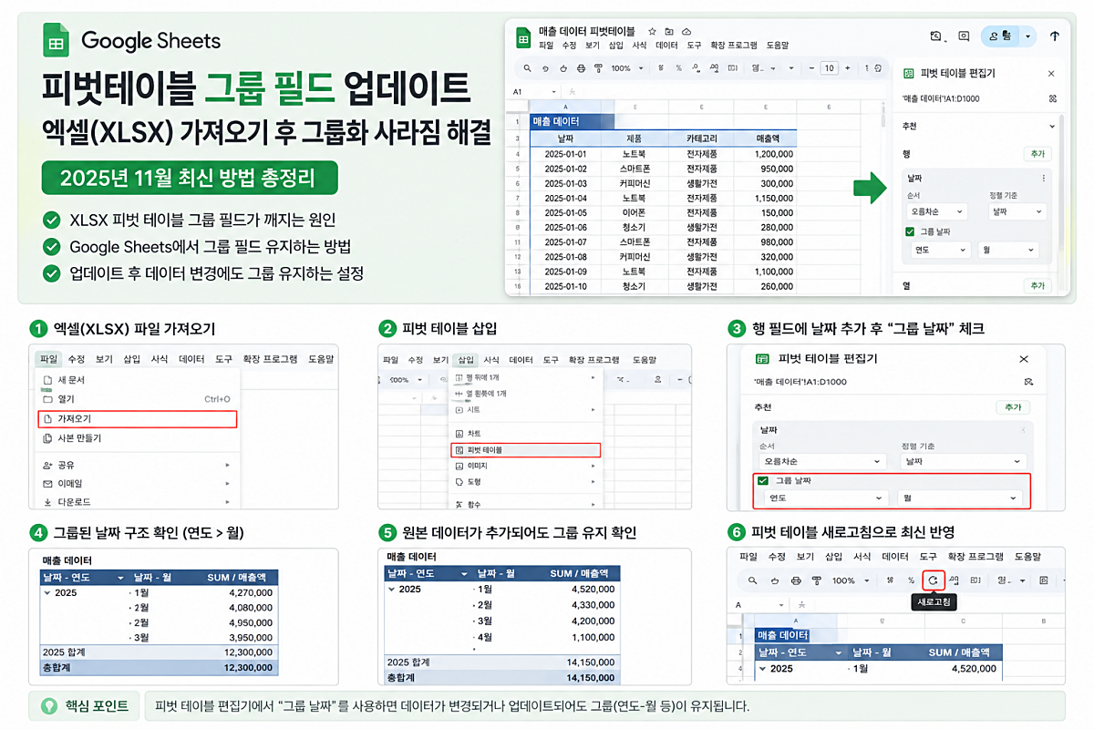The width and height of the screenshot is (1094, 729).
Task: Click percent format icon in the top window toolbar
Action: (678, 68)
